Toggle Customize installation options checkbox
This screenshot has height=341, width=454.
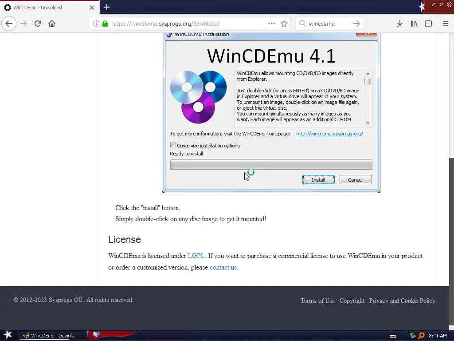tap(173, 145)
